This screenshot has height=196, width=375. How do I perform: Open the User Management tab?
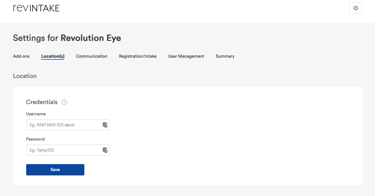(x=186, y=56)
